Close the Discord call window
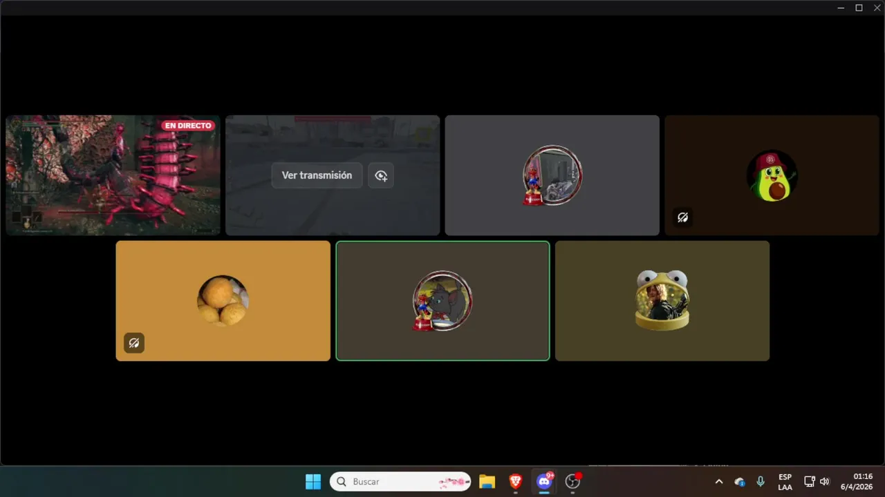The image size is (885, 497). pos(876,8)
